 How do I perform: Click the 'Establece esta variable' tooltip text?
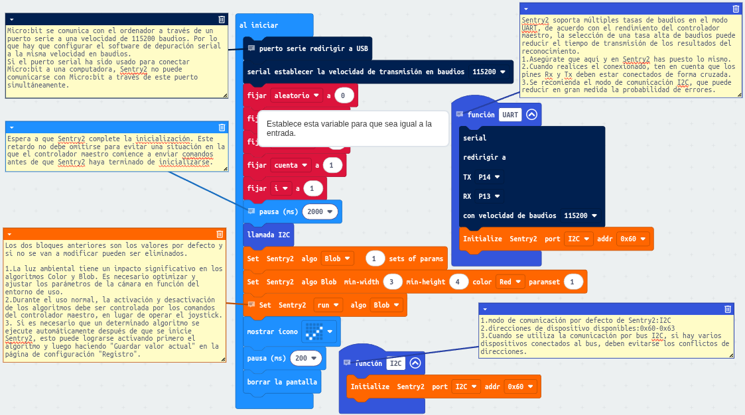[349, 128]
